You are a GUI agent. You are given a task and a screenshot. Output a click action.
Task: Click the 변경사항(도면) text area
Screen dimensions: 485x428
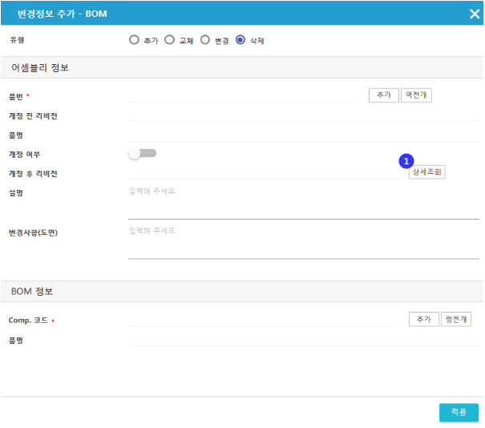(304, 242)
